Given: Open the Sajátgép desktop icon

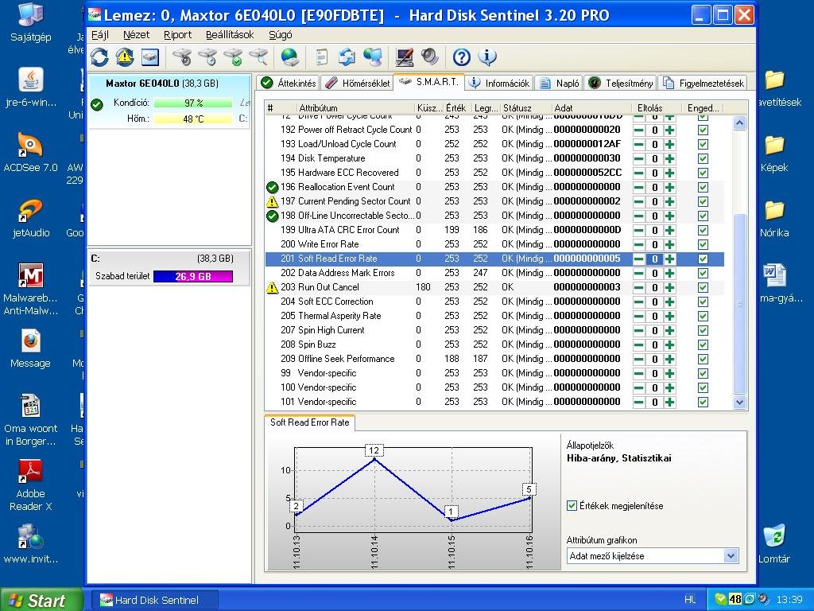Looking at the screenshot, I should [30, 21].
